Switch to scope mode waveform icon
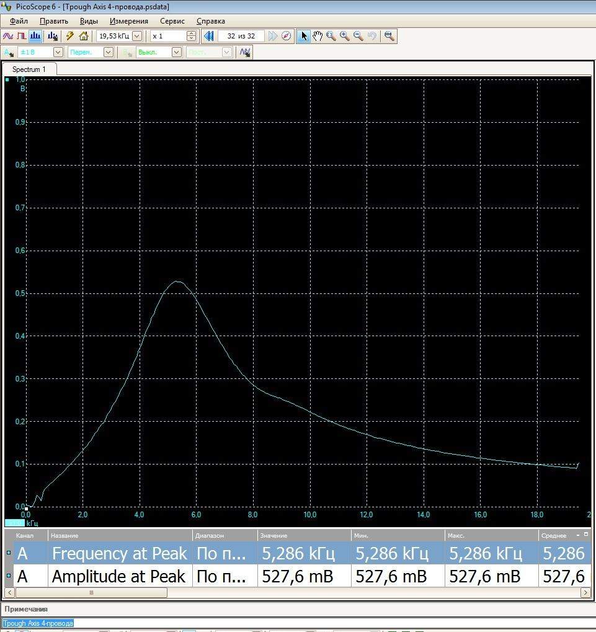The height and width of the screenshot is (632, 596). coord(7,36)
